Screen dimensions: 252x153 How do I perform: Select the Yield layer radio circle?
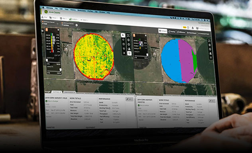coord(43,24)
